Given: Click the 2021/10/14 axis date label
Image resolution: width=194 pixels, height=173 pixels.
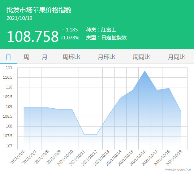Looking at the screenshot, I should tap(113, 158).
